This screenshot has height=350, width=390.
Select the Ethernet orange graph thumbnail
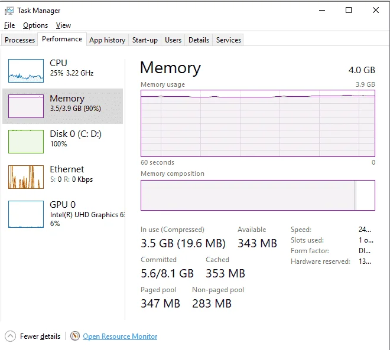pyautogui.click(x=26, y=177)
